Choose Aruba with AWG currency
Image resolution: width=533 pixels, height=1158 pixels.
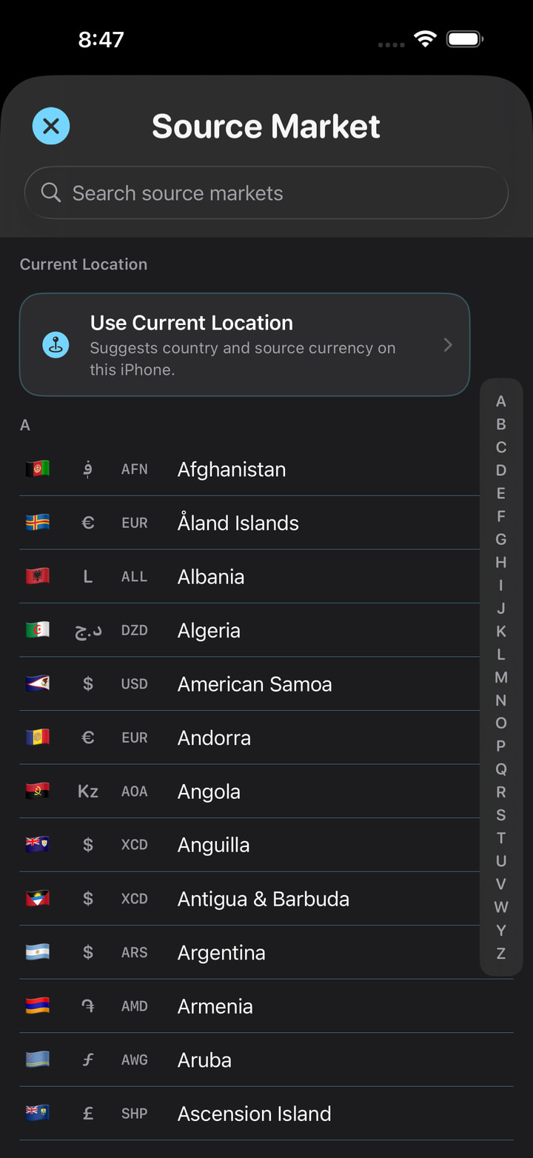pyautogui.click(x=266, y=1060)
